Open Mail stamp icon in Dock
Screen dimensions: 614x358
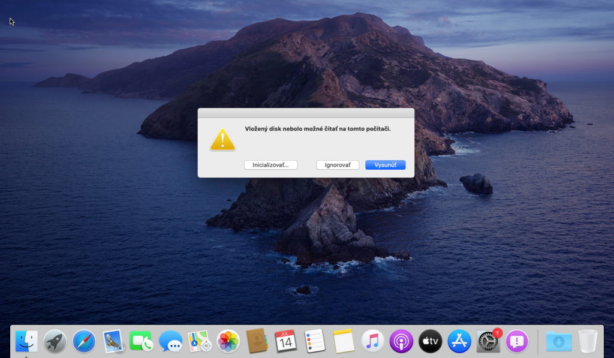tap(113, 341)
